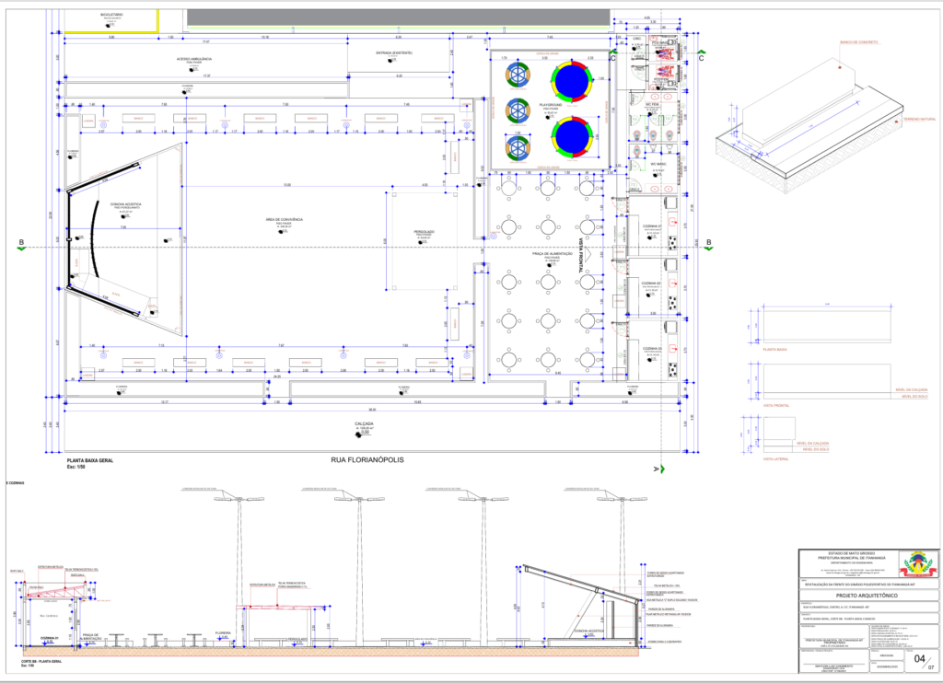Click the CALÇADA sidewalk label
This screenshot has width=943, height=683.
click(364, 424)
